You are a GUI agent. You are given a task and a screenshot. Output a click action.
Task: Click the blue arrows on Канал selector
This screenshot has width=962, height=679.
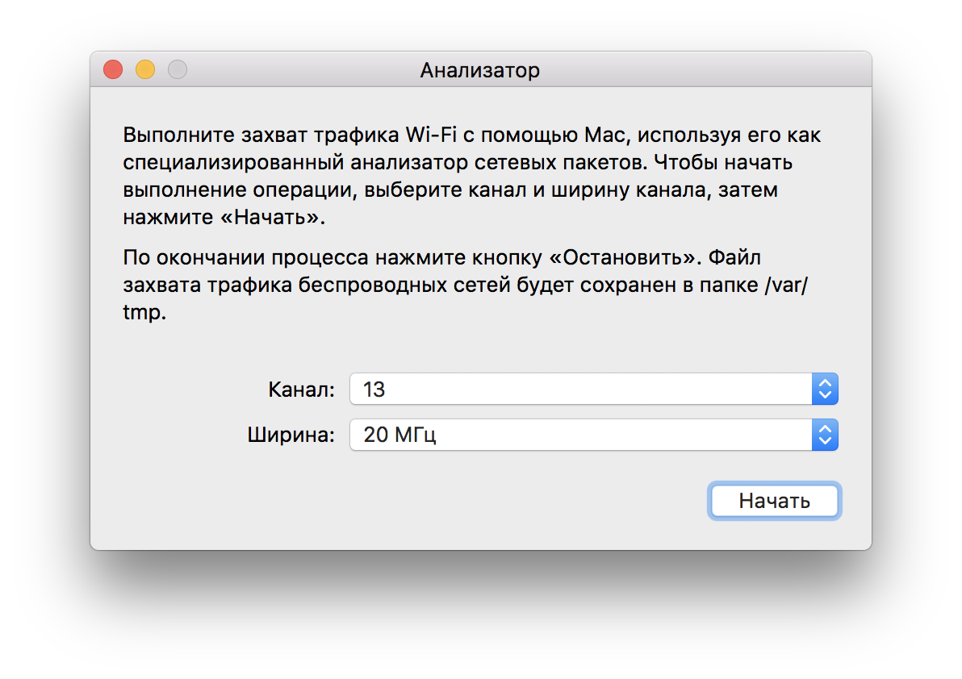(825, 389)
